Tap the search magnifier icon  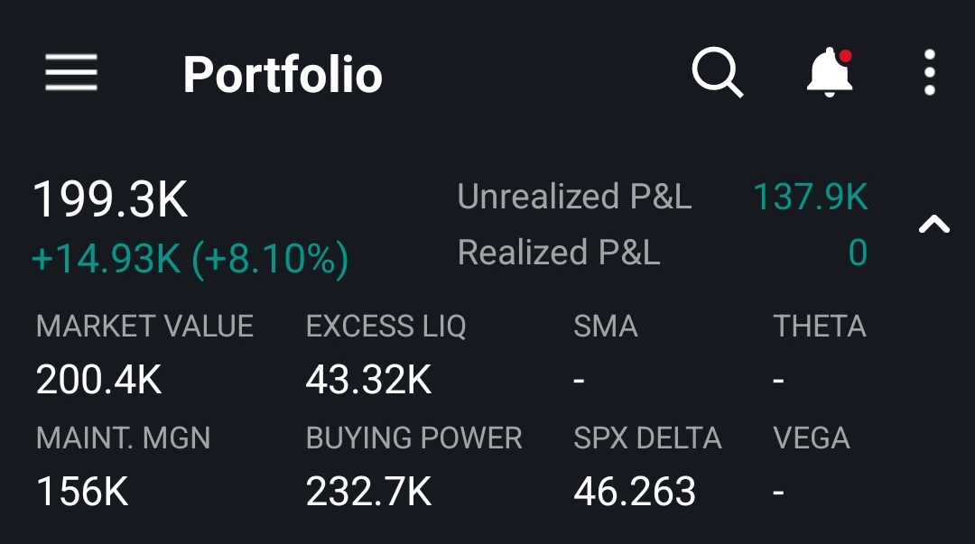(x=717, y=72)
